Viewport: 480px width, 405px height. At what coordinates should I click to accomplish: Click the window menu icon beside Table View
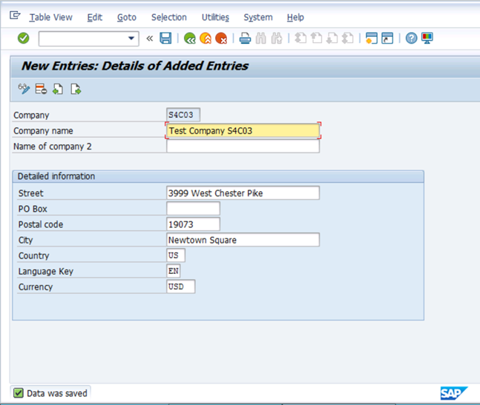[x=15, y=15]
